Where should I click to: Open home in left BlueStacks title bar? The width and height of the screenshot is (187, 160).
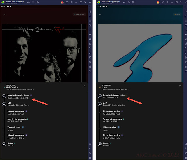click(33, 2)
